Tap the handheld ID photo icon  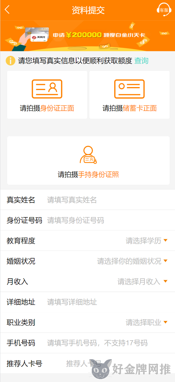coord(88,155)
